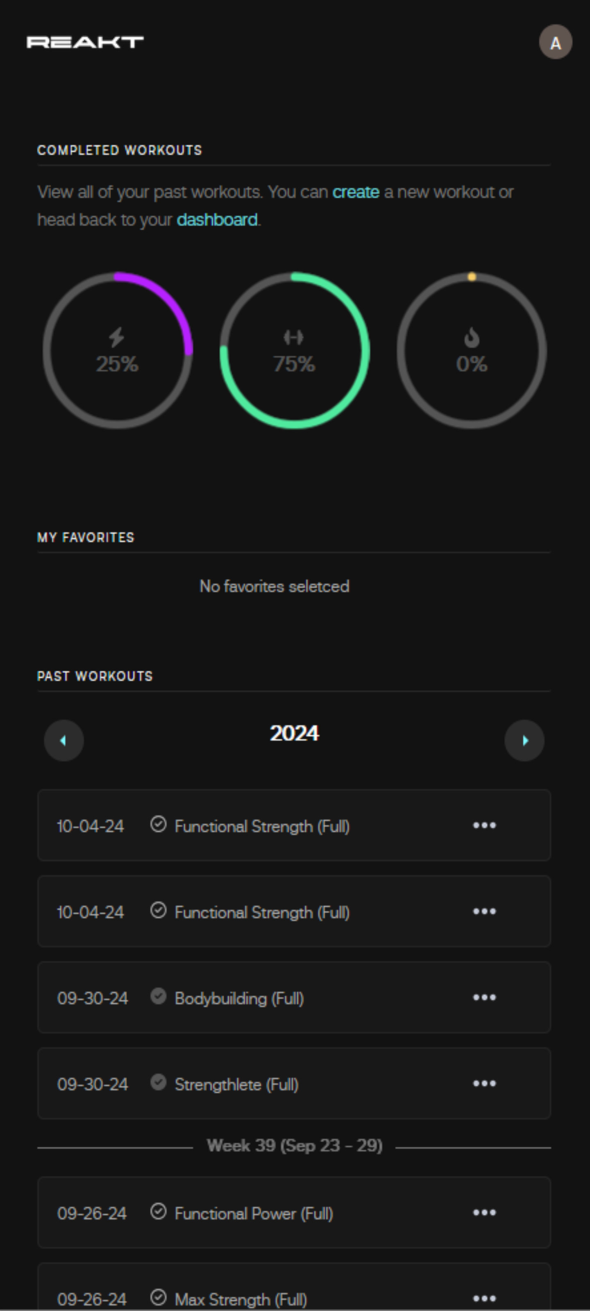This screenshot has width=590, height=1311.
Task: Follow the create workout link
Action: coord(356,193)
